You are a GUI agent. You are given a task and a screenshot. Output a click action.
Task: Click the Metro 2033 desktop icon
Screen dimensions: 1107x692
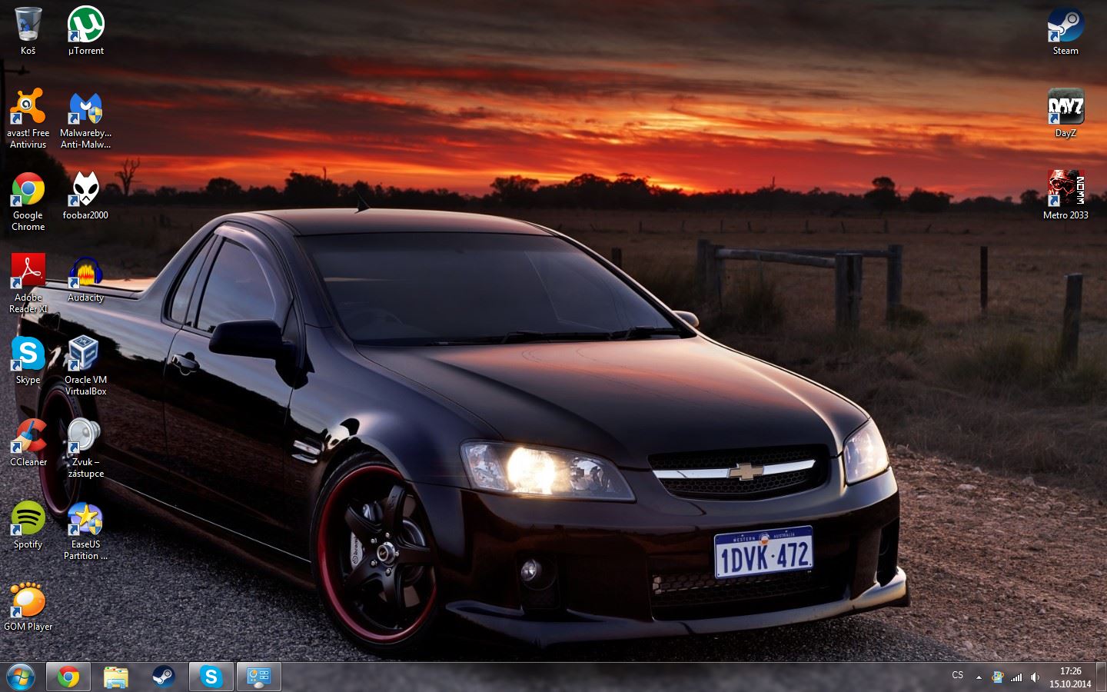coord(1065,190)
